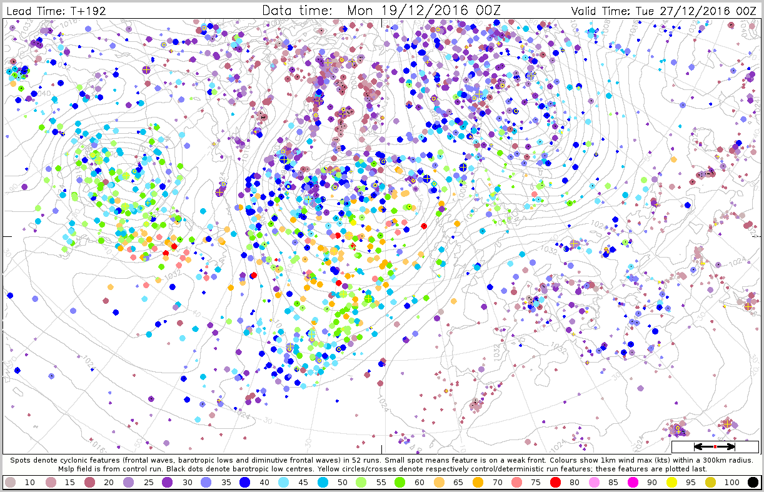Select the 'Data time: Mon 19/12/2016 00Z' title
764x492 pixels.
(x=383, y=10)
